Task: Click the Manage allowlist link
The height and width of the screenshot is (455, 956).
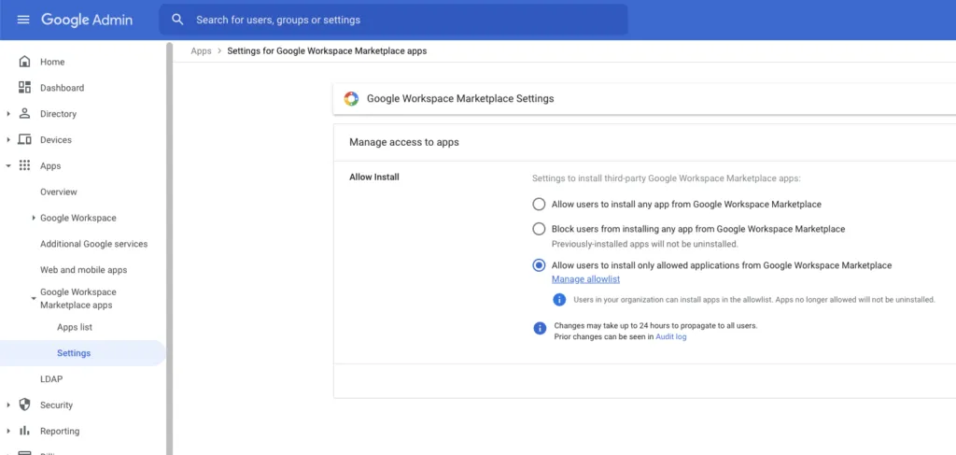Action: coord(586,279)
